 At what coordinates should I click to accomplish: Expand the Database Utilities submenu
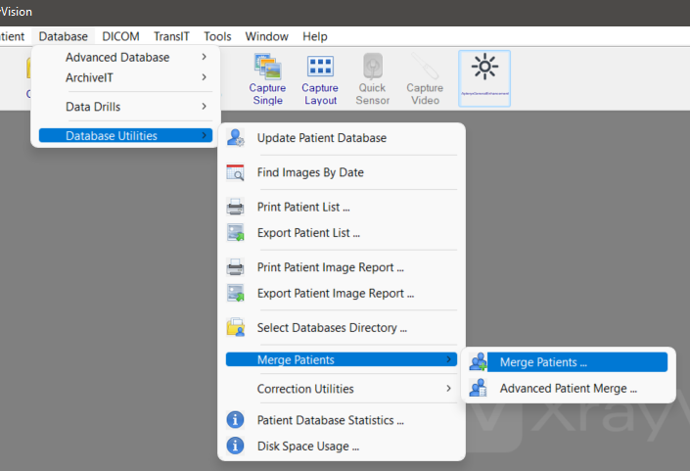click(126, 135)
